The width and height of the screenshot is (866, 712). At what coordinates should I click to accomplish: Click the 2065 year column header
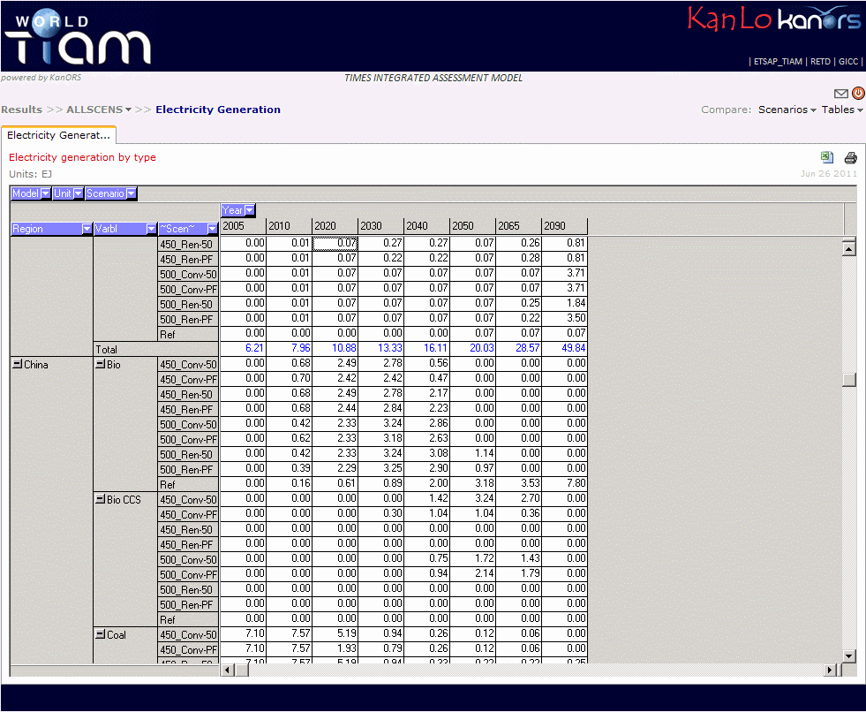point(518,226)
